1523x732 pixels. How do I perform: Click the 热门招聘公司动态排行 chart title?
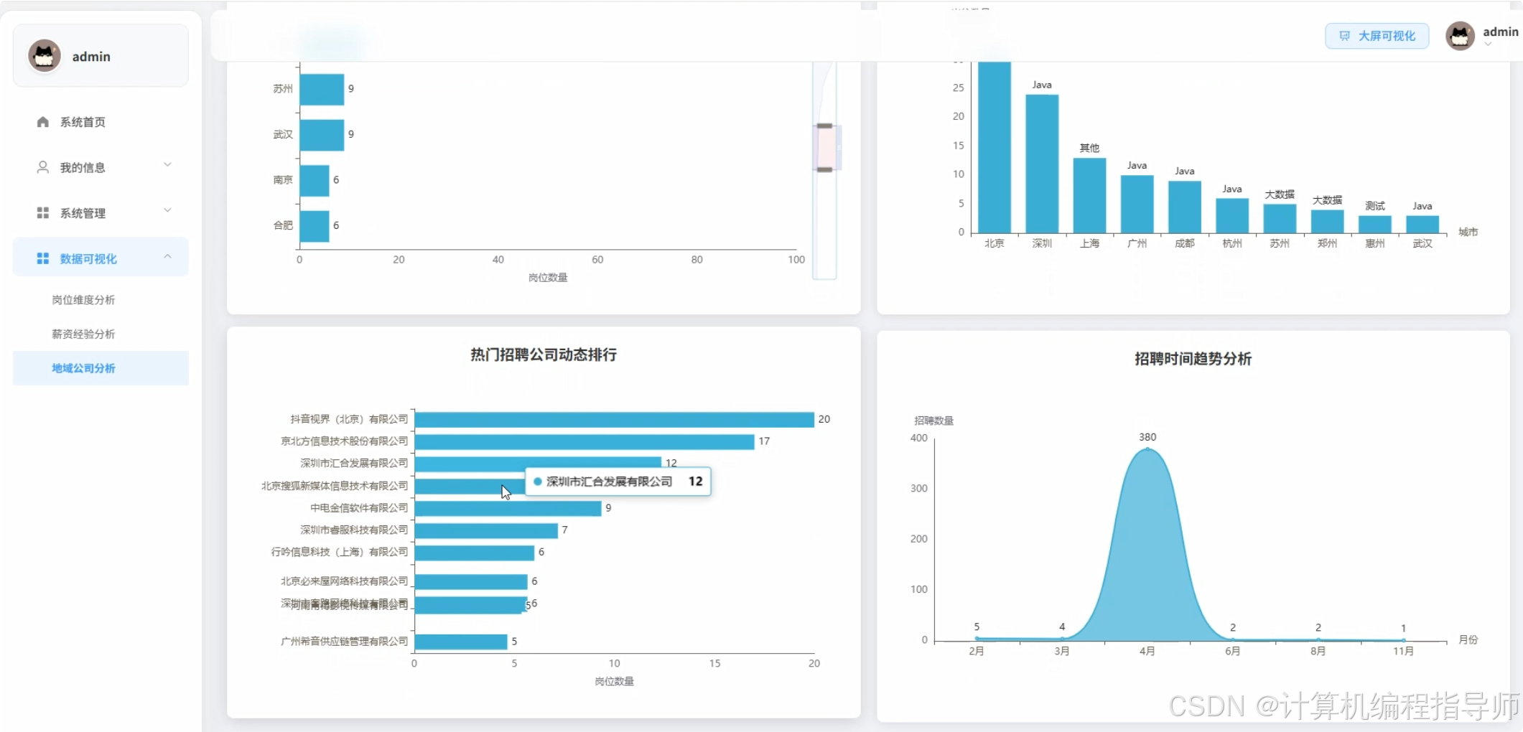click(x=544, y=355)
